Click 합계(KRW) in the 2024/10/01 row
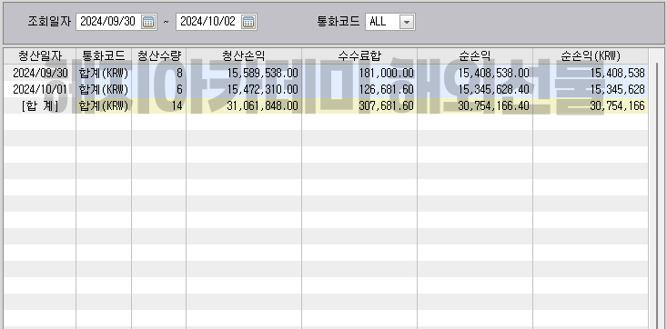The width and height of the screenshot is (667, 329). 104,89
